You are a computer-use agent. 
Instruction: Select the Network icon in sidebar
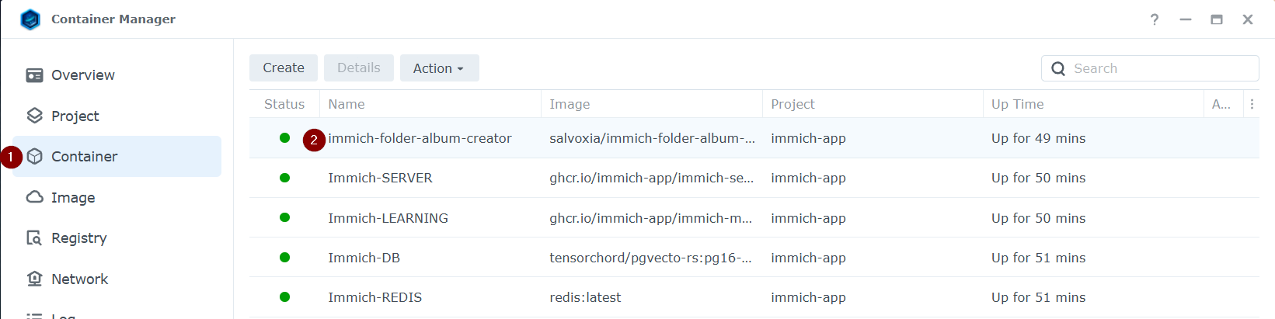[x=34, y=279]
